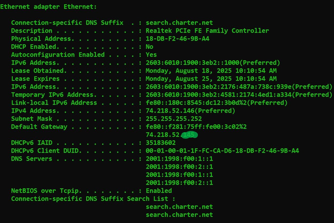Click the DHCP Enabled value "No"
Viewport: 334px width, 223px height.
149,47
